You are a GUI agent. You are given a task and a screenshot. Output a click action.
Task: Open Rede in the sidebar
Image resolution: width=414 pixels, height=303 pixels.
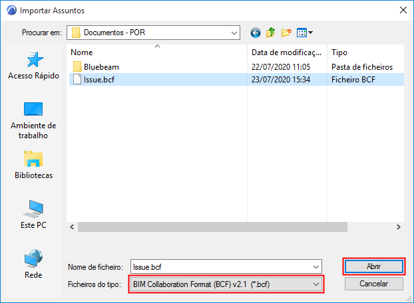33,264
